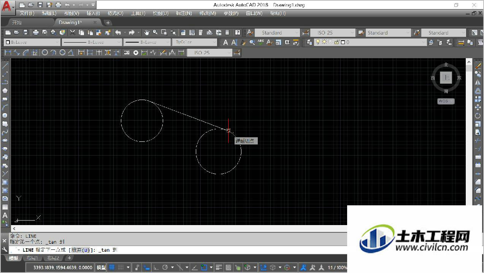Open the table style Standard dropdown

pos(388,33)
